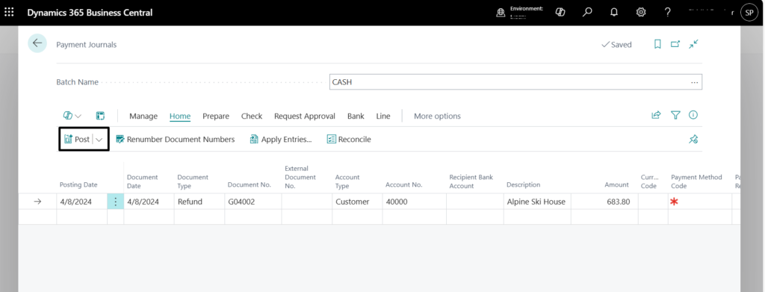Click the Amount cell 683.80

[604, 202]
